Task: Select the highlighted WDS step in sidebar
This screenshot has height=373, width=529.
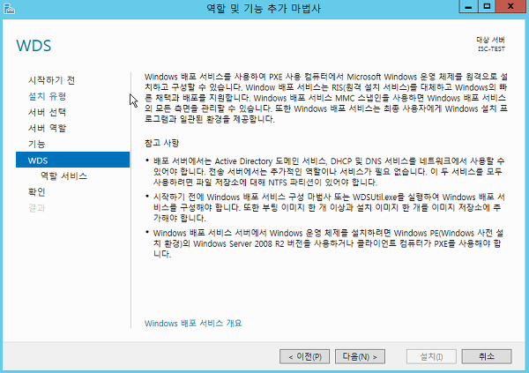Action: click(x=73, y=160)
